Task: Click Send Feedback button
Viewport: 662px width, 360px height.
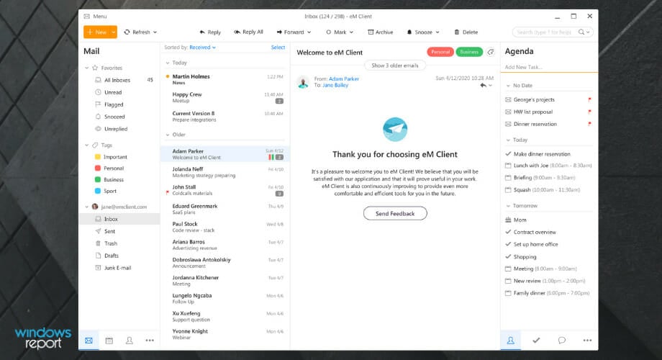Action: click(x=395, y=213)
